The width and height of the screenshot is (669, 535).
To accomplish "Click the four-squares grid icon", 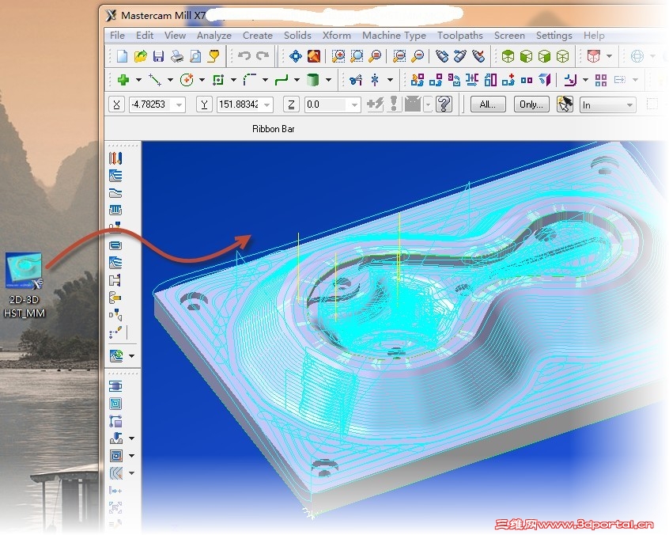I will (x=601, y=80).
